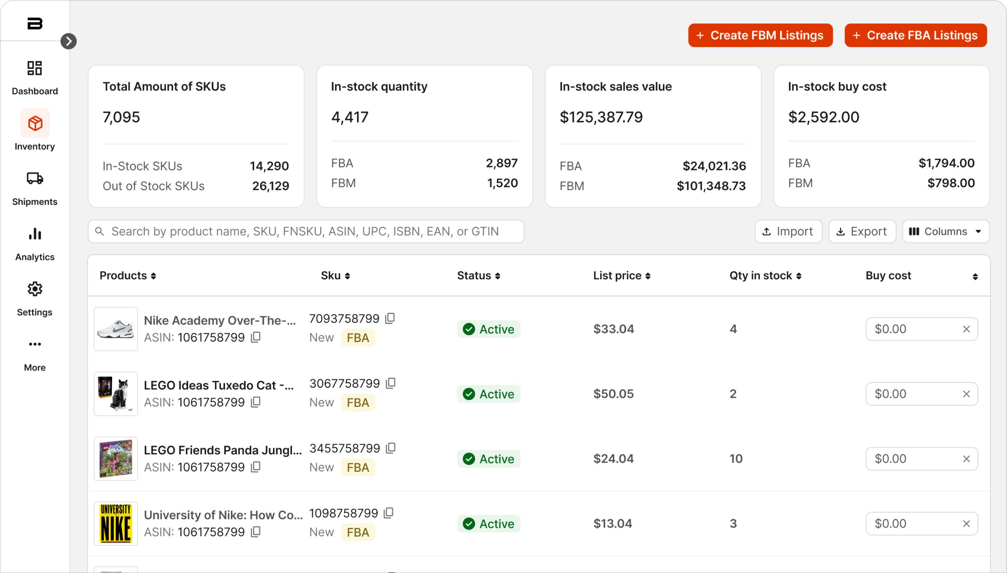Click Create FBM Listings button

click(x=760, y=35)
